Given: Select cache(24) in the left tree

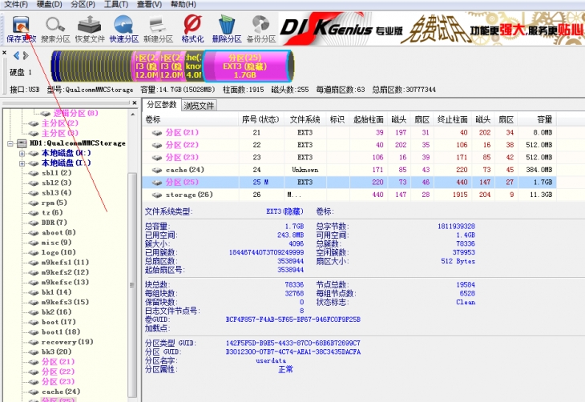Looking at the screenshot, I should pyautogui.click(x=61, y=392).
